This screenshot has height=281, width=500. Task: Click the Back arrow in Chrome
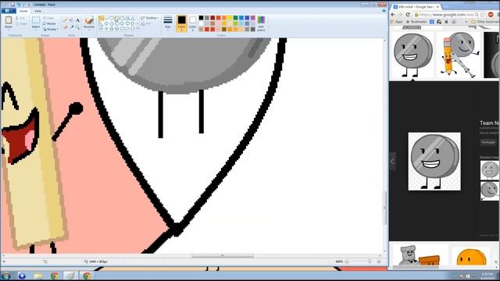click(393, 15)
